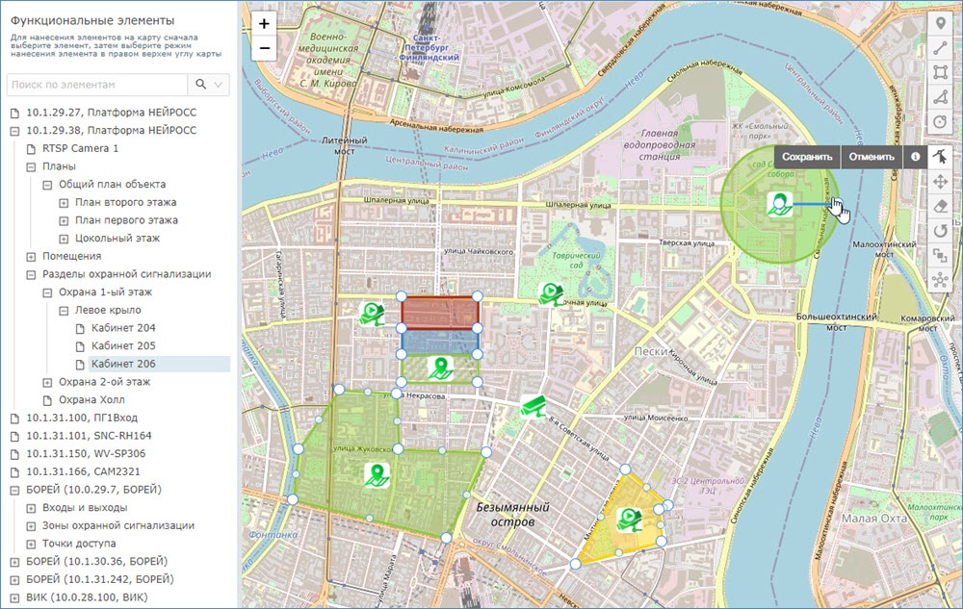Select the eraser tool

[940, 206]
